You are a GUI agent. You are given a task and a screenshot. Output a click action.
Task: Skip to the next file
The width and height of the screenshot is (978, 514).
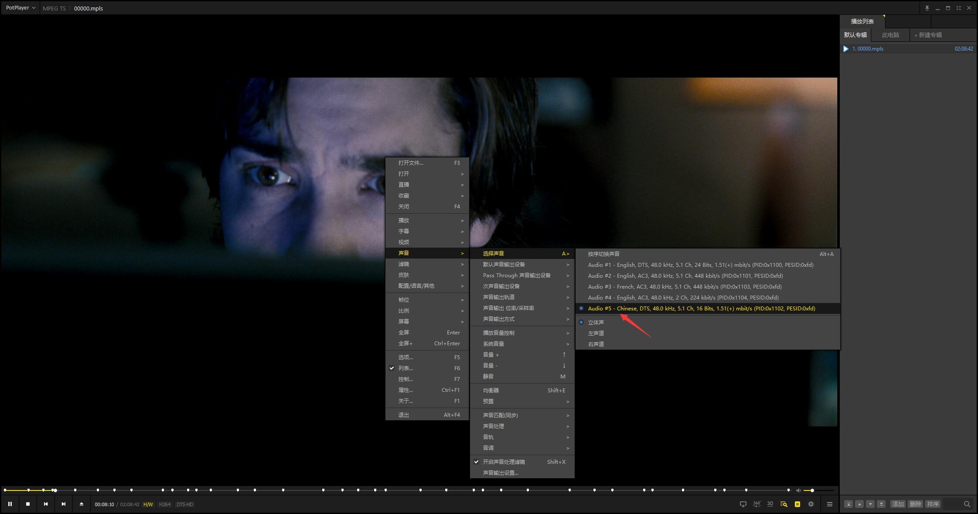tap(64, 504)
